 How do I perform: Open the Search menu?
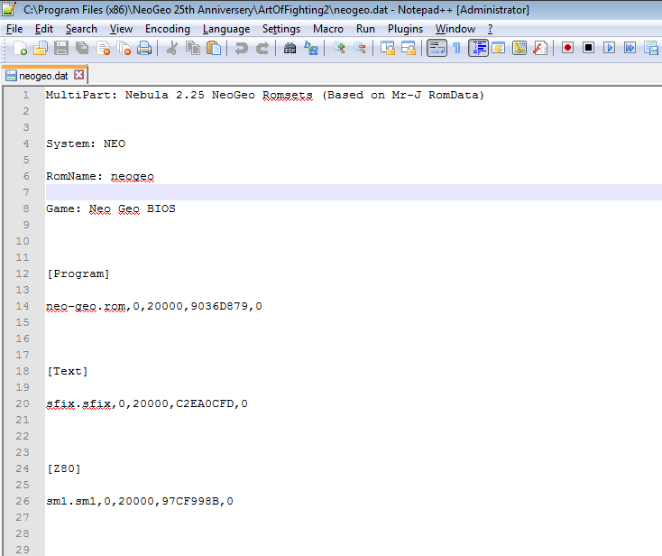point(81,29)
